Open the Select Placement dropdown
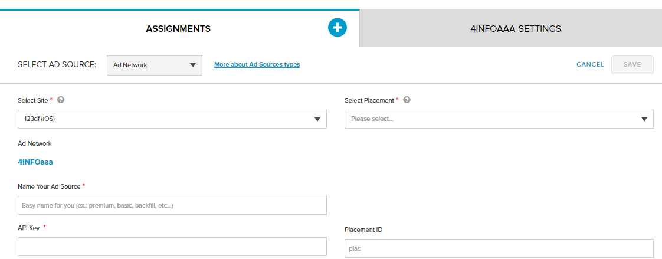This screenshot has height=259, width=662. [499, 119]
